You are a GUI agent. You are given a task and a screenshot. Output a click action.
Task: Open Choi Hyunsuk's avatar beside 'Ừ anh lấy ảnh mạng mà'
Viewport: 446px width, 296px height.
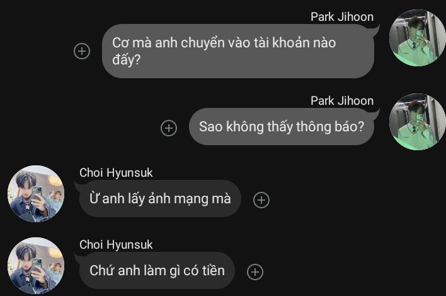click(x=36, y=194)
